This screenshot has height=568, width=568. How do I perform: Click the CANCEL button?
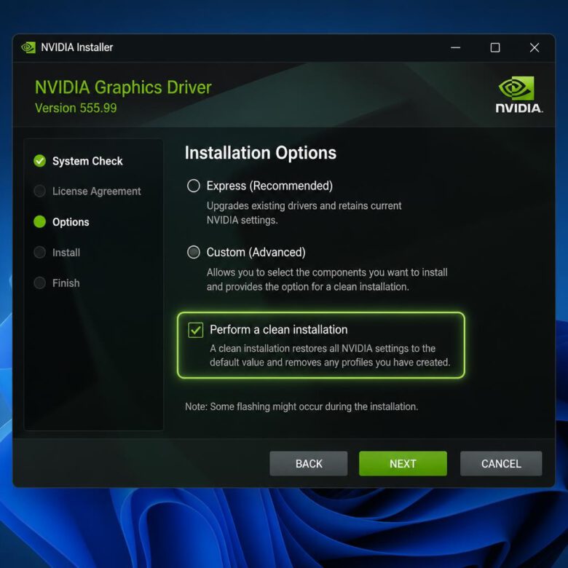501,463
